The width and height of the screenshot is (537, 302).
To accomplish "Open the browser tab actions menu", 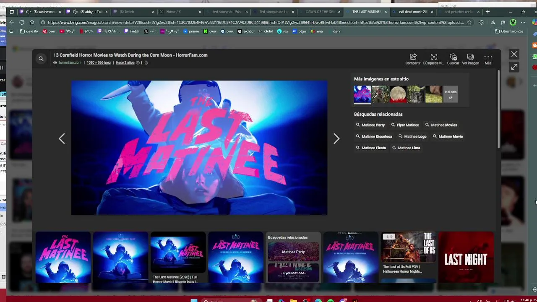I will point(12,12).
